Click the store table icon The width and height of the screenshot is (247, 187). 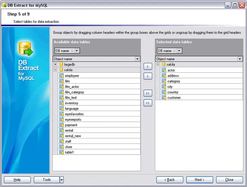[x=61, y=147]
